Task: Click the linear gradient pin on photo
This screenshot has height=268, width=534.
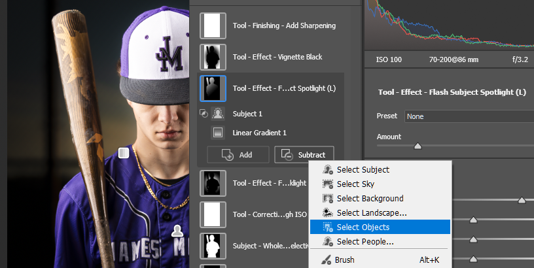Action: point(123,153)
